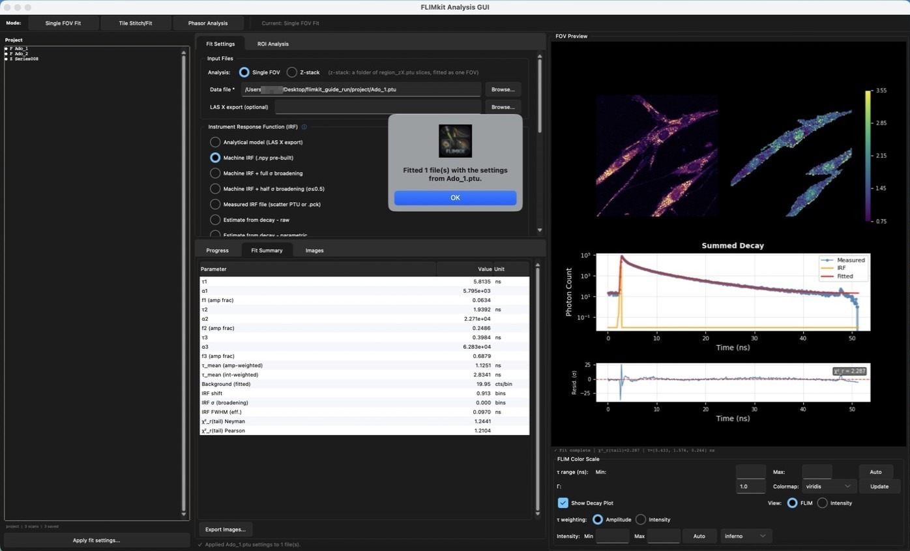Screen dimensions: 910x551
Task: Click the Parameter column header
Action: click(x=317, y=269)
